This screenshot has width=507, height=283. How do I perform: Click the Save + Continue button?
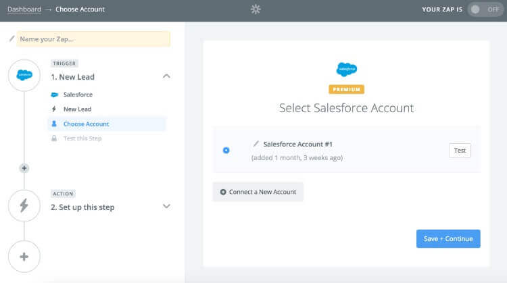tap(448, 238)
